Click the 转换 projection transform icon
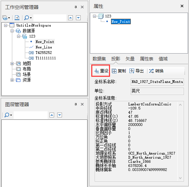 [152, 71]
